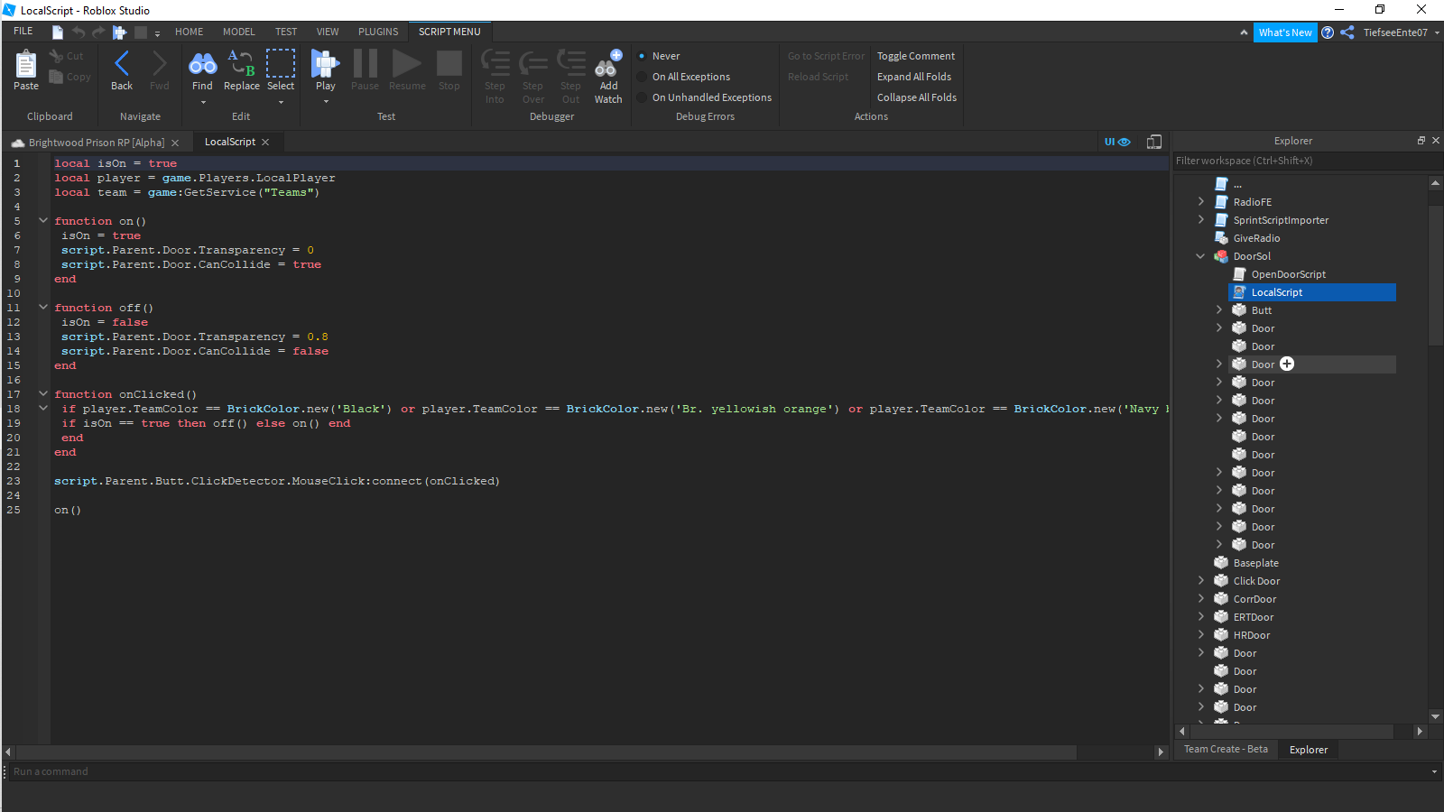Open the FILE menu
The image size is (1444, 812).
23,32
